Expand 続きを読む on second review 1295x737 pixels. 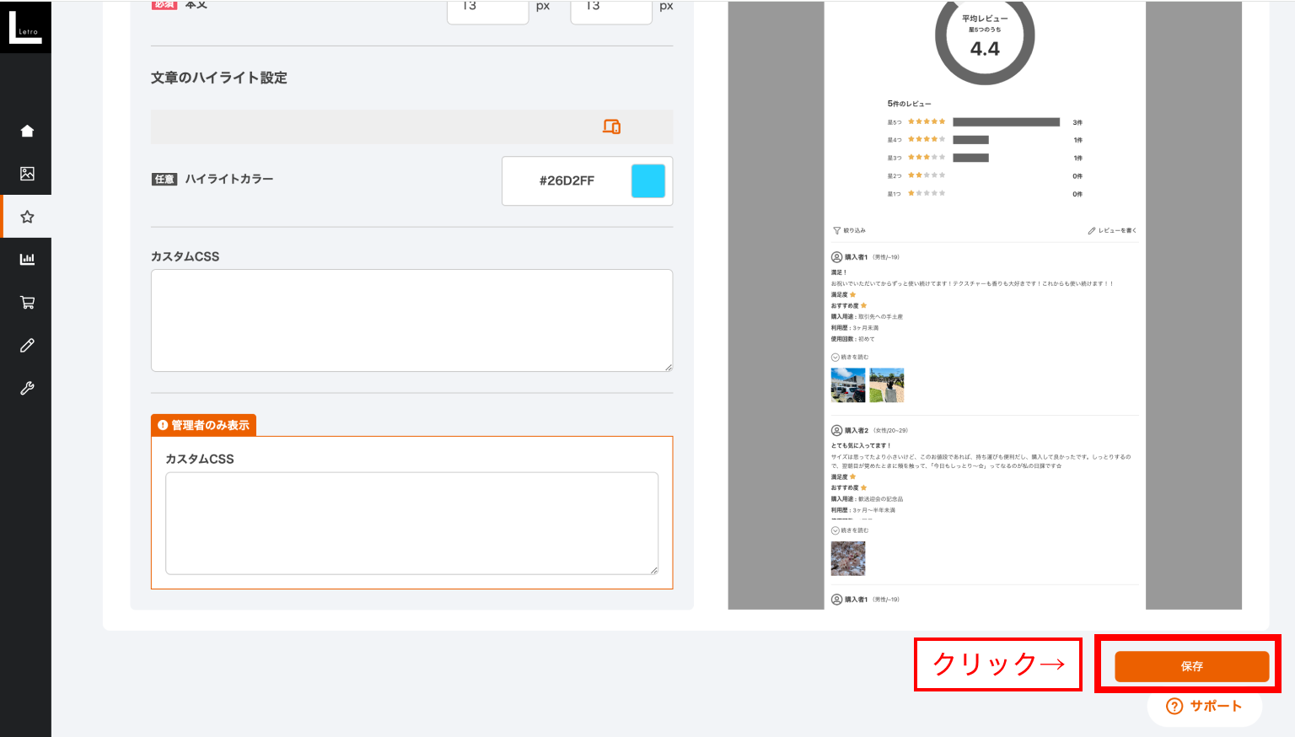click(851, 530)
